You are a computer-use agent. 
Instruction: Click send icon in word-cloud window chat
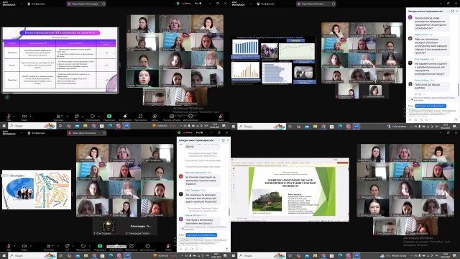226,249
